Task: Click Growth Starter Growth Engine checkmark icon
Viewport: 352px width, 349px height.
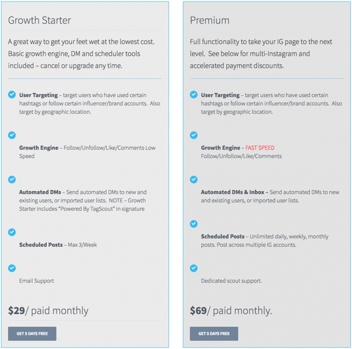Action: (x=12, y=135)
